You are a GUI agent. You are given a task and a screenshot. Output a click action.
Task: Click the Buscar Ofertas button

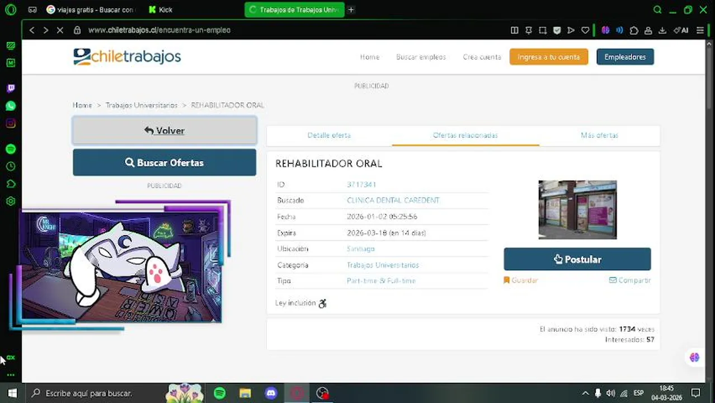click(164, 162)
